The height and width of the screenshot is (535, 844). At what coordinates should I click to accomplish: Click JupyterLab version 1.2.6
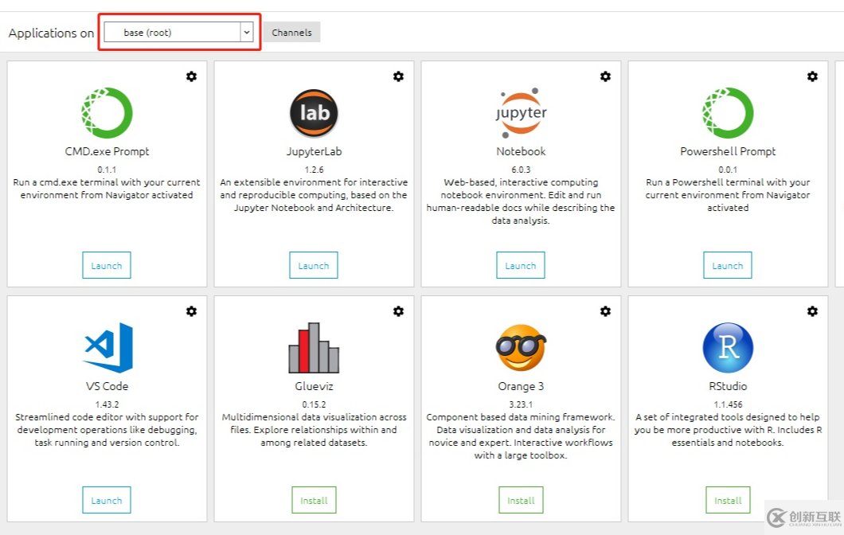pos(314,170)
